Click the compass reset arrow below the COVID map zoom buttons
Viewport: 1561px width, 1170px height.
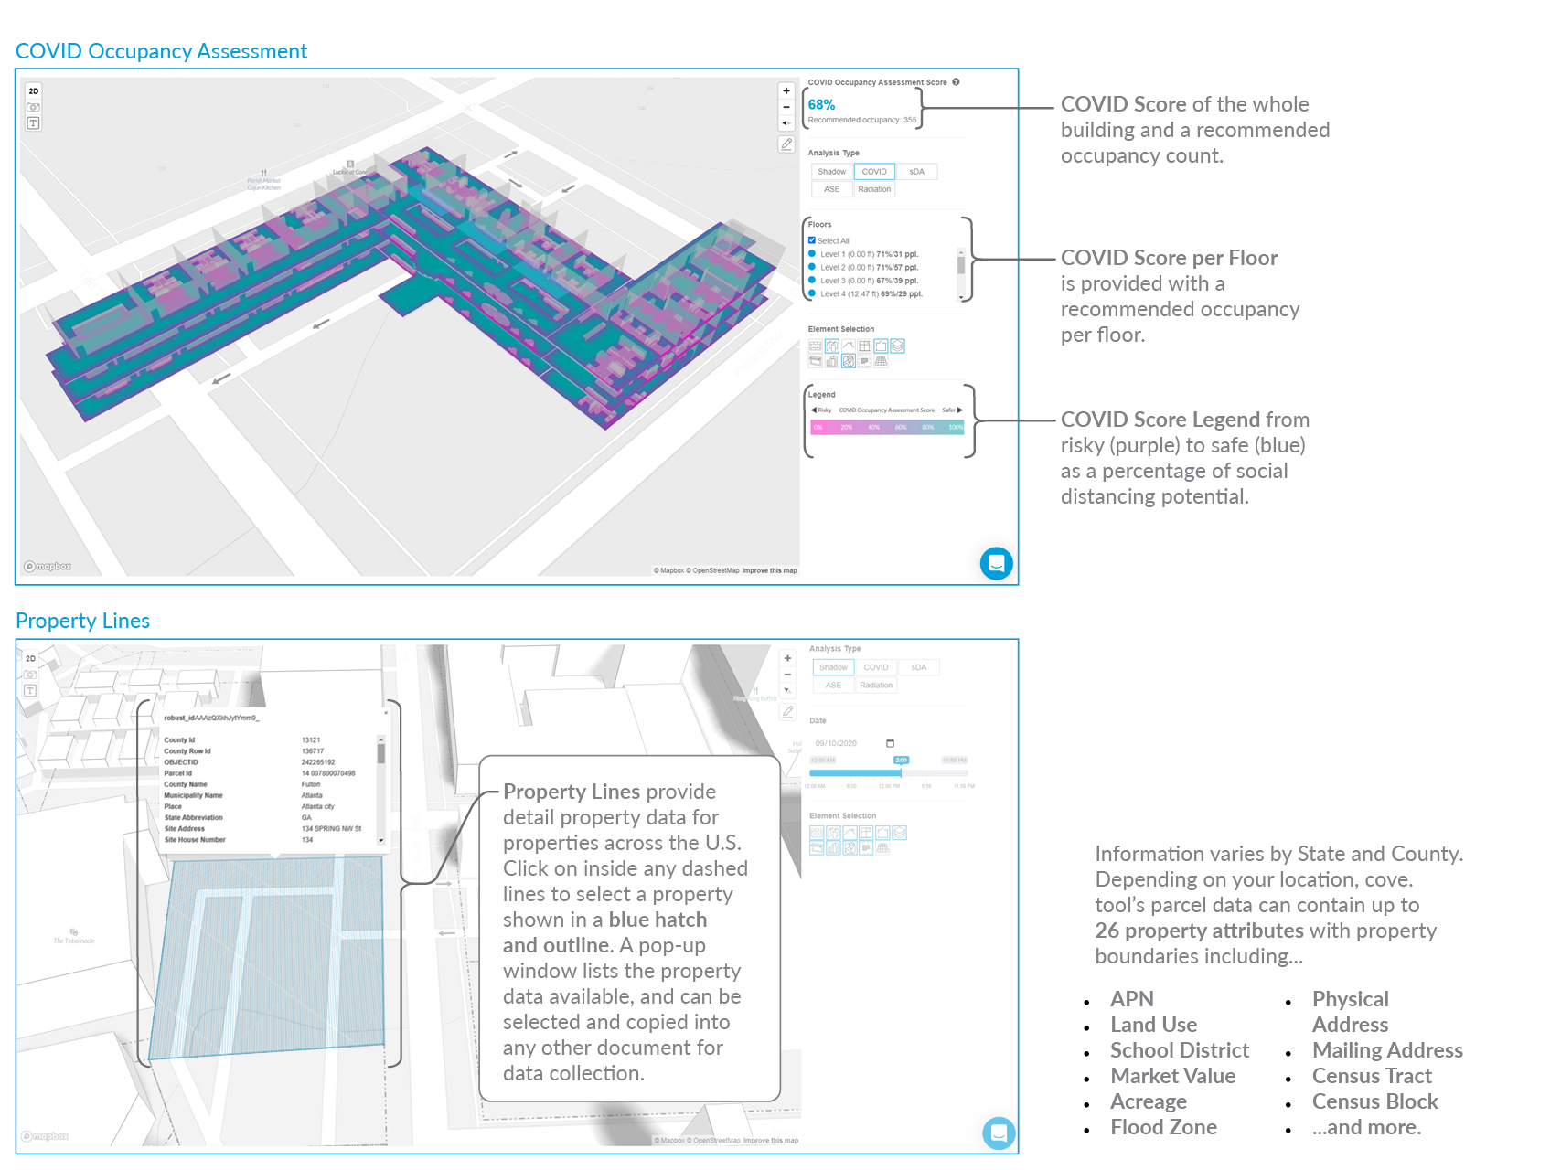[786, 122]
